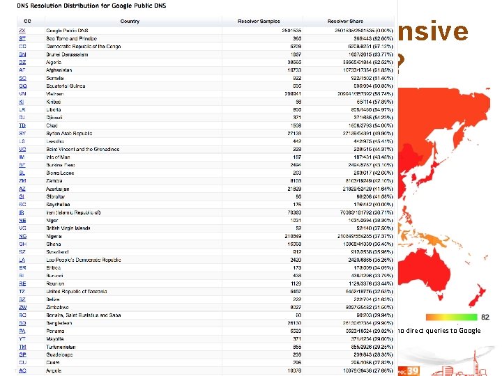Open the DZ link in the Algeria row

[22, 63]
